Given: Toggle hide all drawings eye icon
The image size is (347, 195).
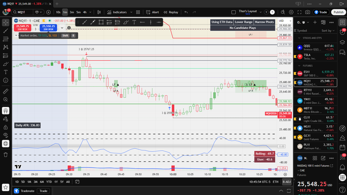Looking at the screenshot, I should (5, 135).
